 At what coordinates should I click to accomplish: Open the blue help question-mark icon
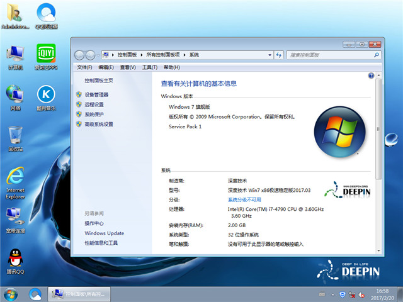pos(371,75)
